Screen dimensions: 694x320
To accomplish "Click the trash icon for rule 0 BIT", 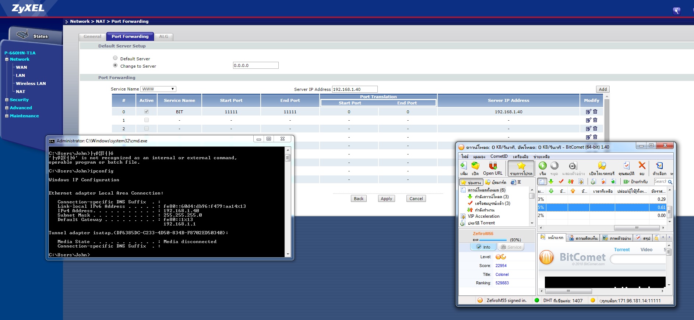I will pyautogui.click(x=595, y=111).
